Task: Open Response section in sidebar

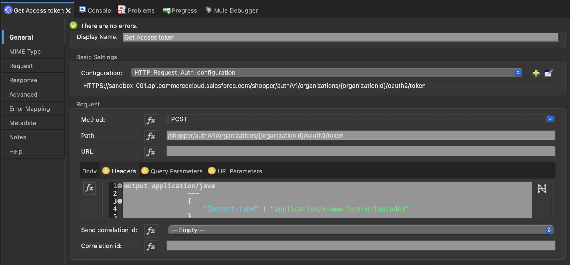Action: (x=33, y=80)
